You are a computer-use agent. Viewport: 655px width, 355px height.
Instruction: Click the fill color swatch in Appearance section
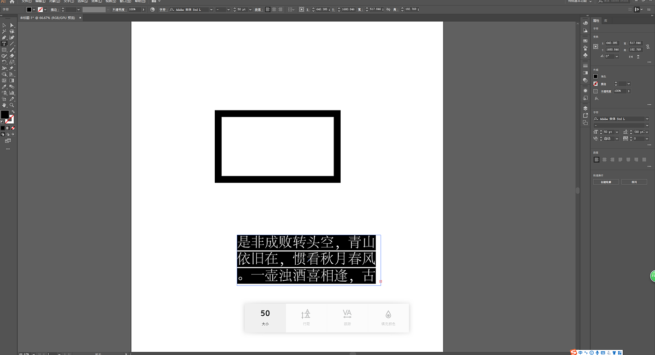[596, 76]
